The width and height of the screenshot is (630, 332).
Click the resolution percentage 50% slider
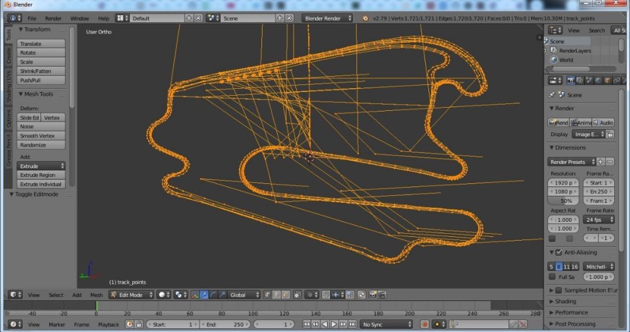(565, 200)
